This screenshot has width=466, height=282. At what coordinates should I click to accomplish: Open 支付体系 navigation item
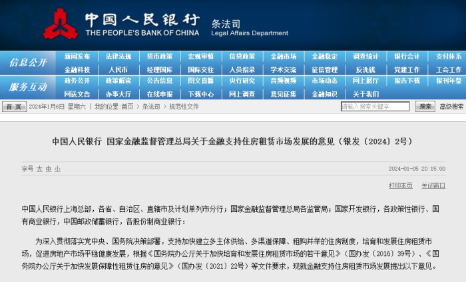click(449, 57)
